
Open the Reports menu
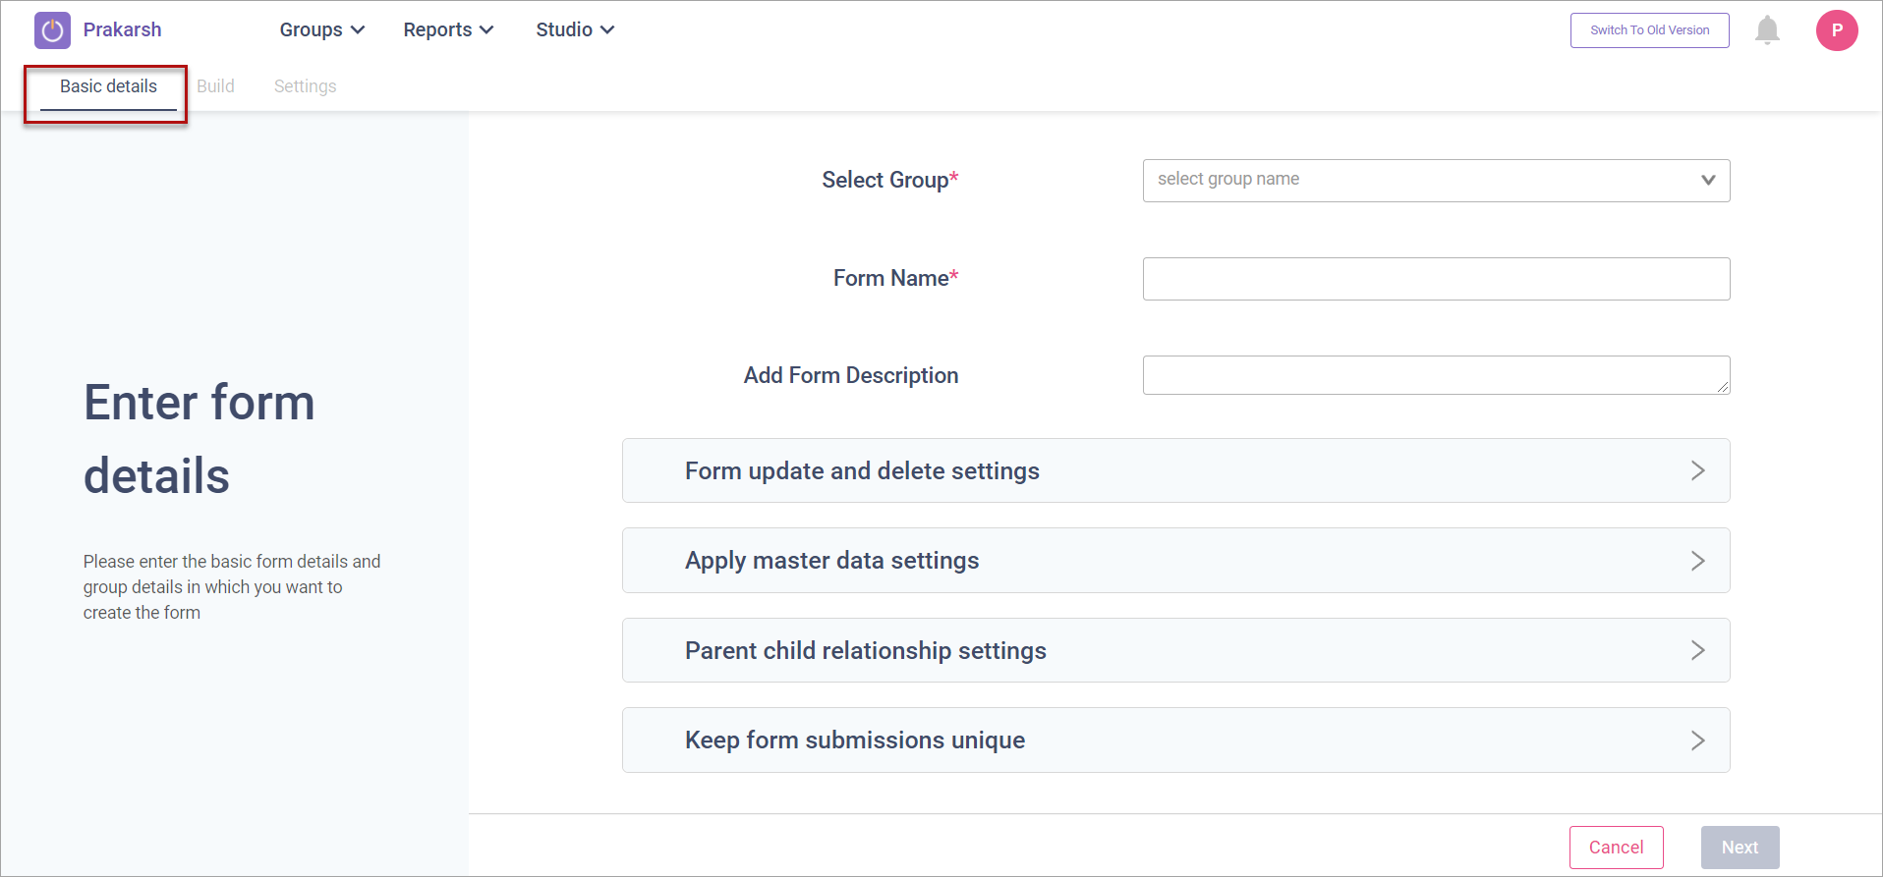(448, 29)
